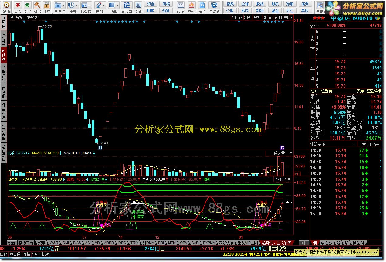Screen dimensions: 386x262
Task: Click the 开户 open account icon
Action: pos(46,7)
